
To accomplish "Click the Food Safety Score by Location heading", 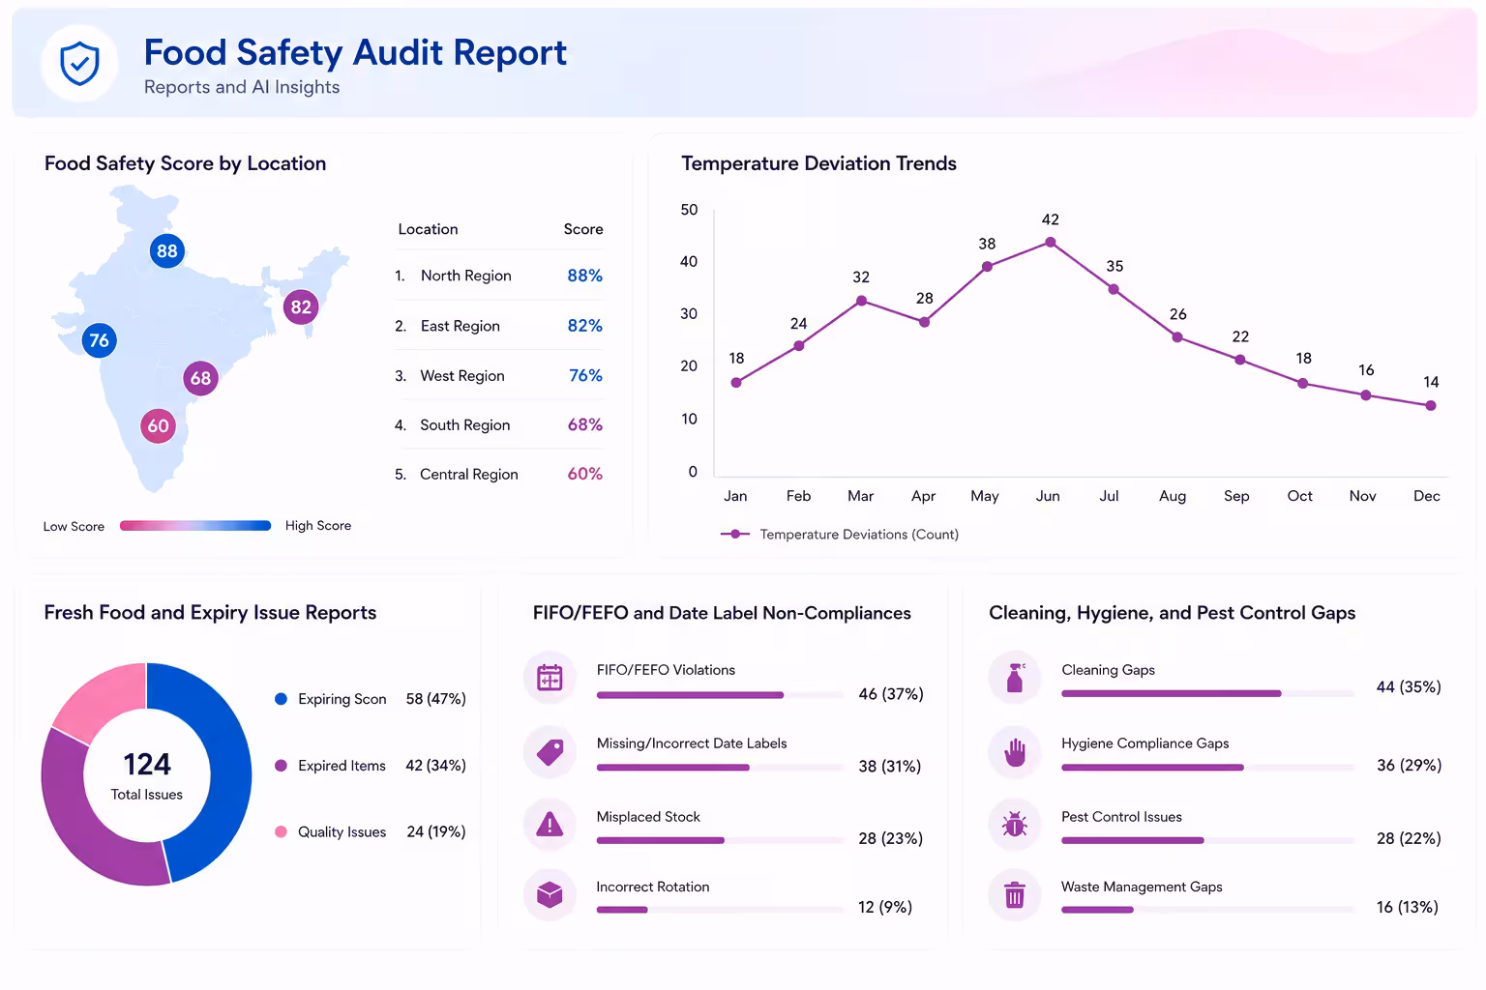I will click(185, 163).
